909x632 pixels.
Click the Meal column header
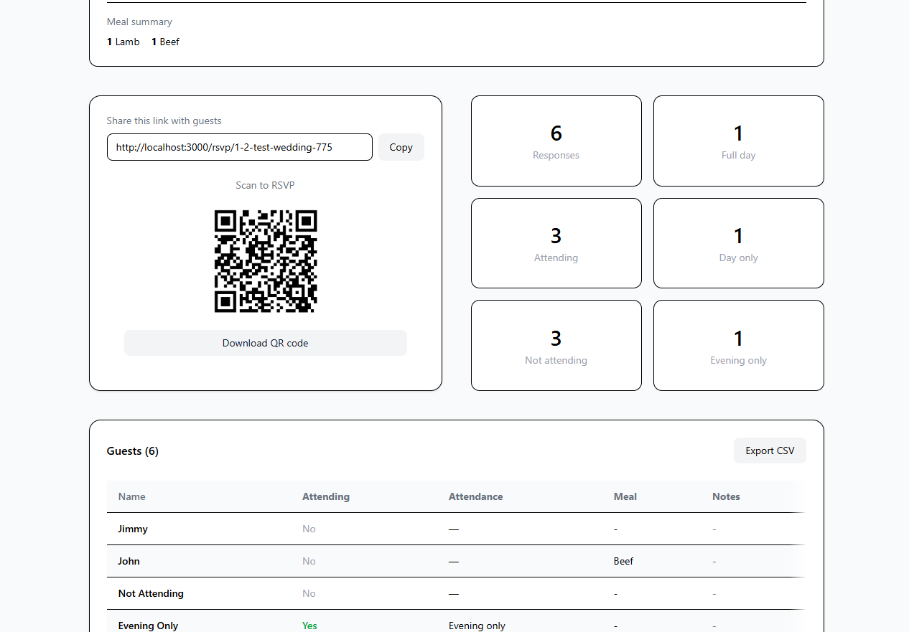[x=625, y=496]
